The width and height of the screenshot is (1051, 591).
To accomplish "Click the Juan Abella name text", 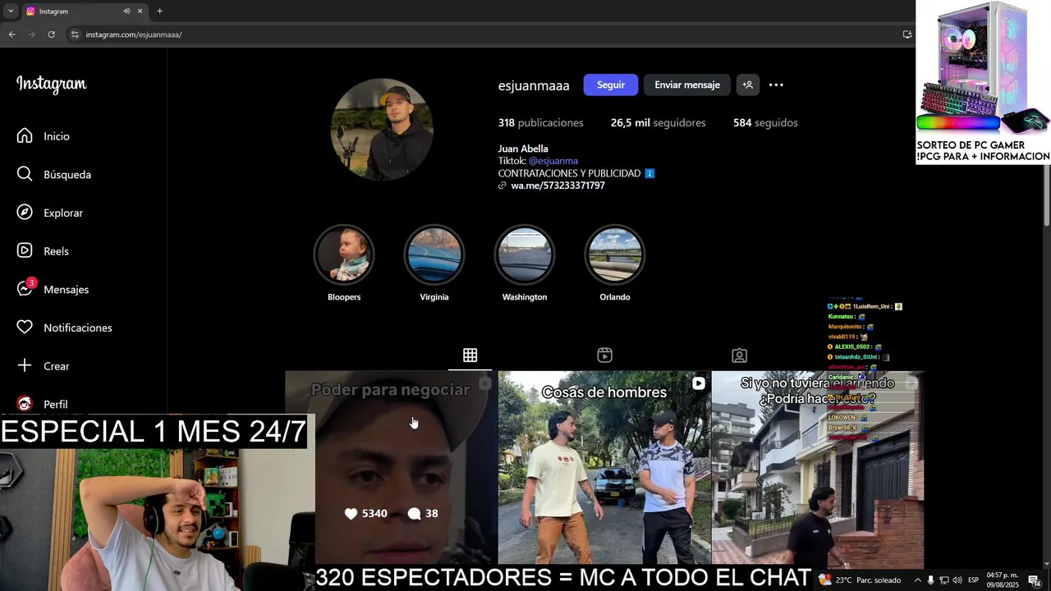I will (x=523, y=149).
